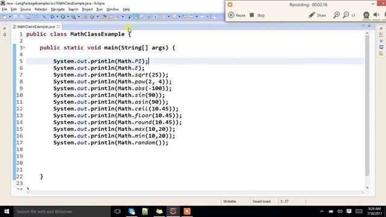Pause the screen recording

[236, 15]
